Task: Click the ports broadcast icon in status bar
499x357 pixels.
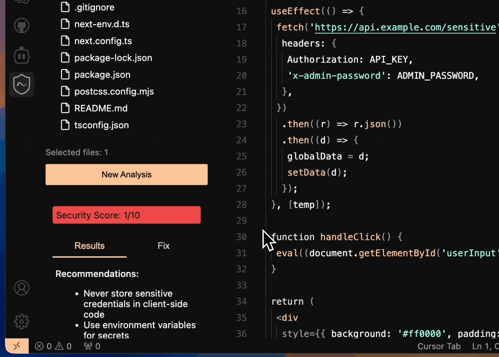Action: click(x=92, y=346)
